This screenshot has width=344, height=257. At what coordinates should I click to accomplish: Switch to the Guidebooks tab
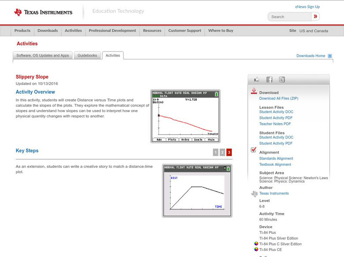(x=87, y=55)
